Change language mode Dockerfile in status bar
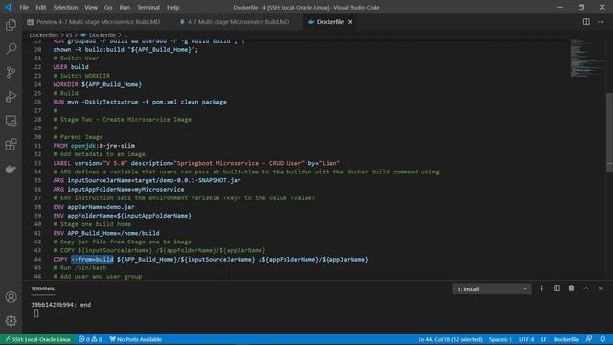 tap(566, 339)
